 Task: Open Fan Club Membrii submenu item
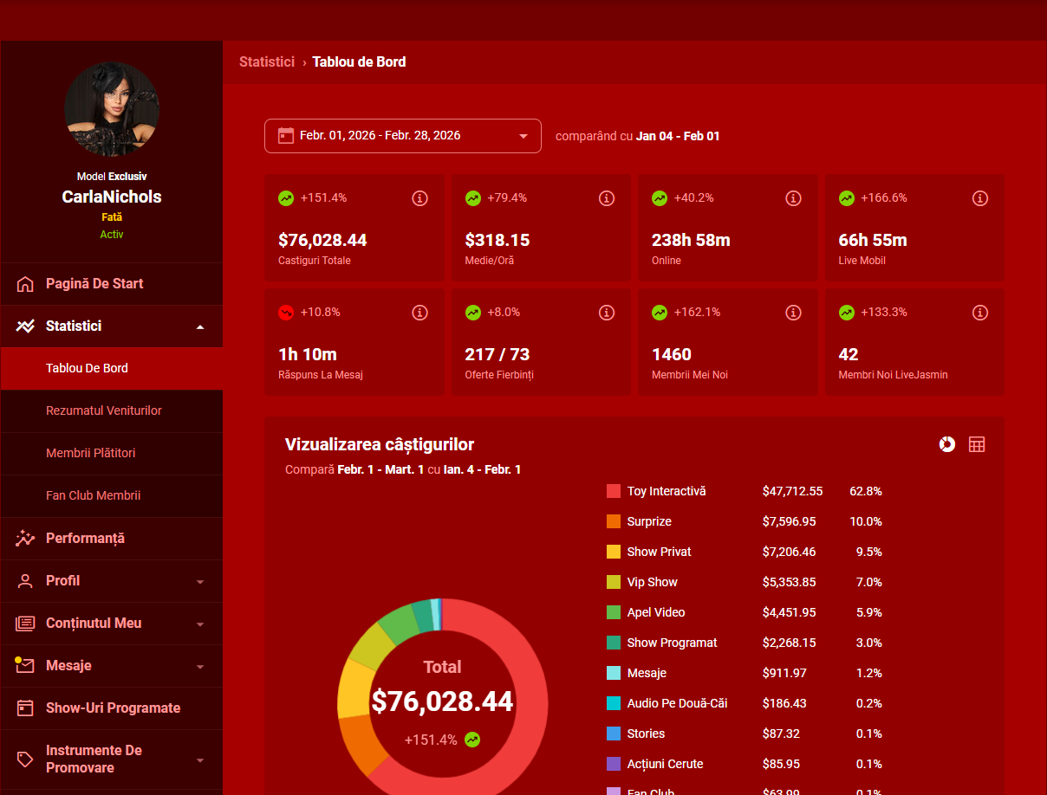click(x=112, y=496)
